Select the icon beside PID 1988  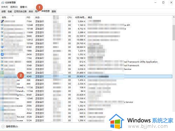2,51
